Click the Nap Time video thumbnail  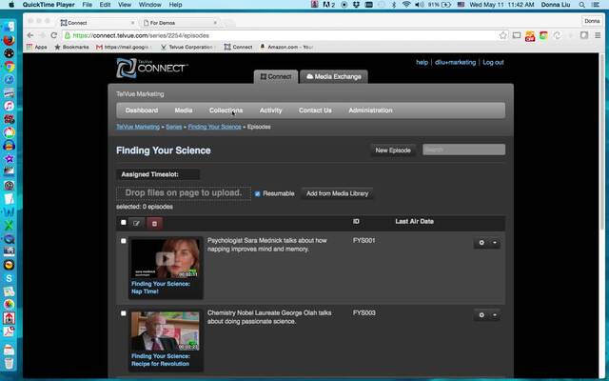[x=166, y=258]
